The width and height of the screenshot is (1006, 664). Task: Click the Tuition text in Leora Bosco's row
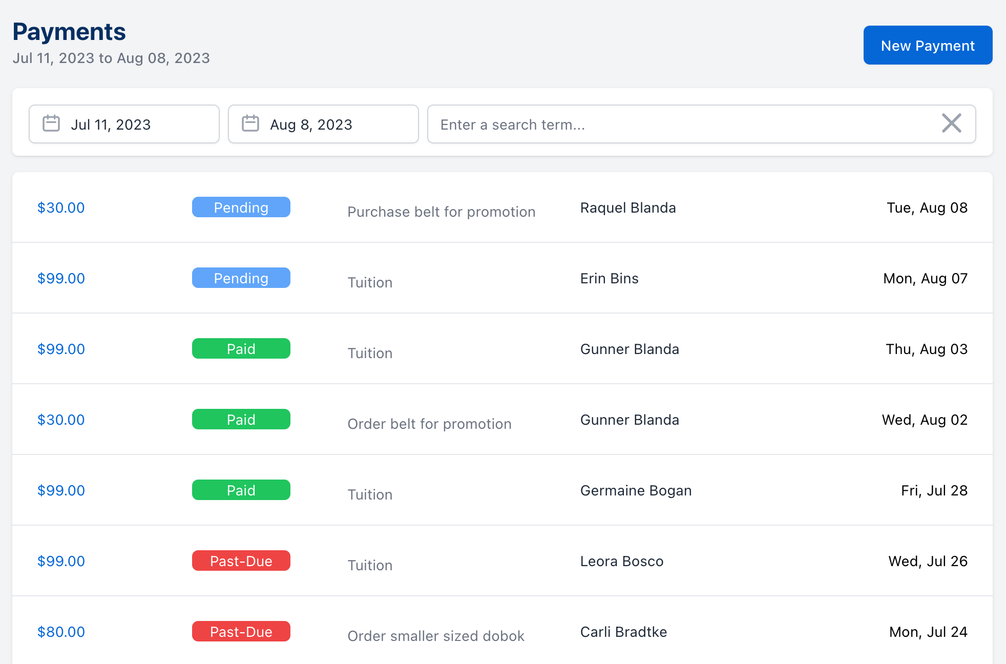(x=370, y=565)
